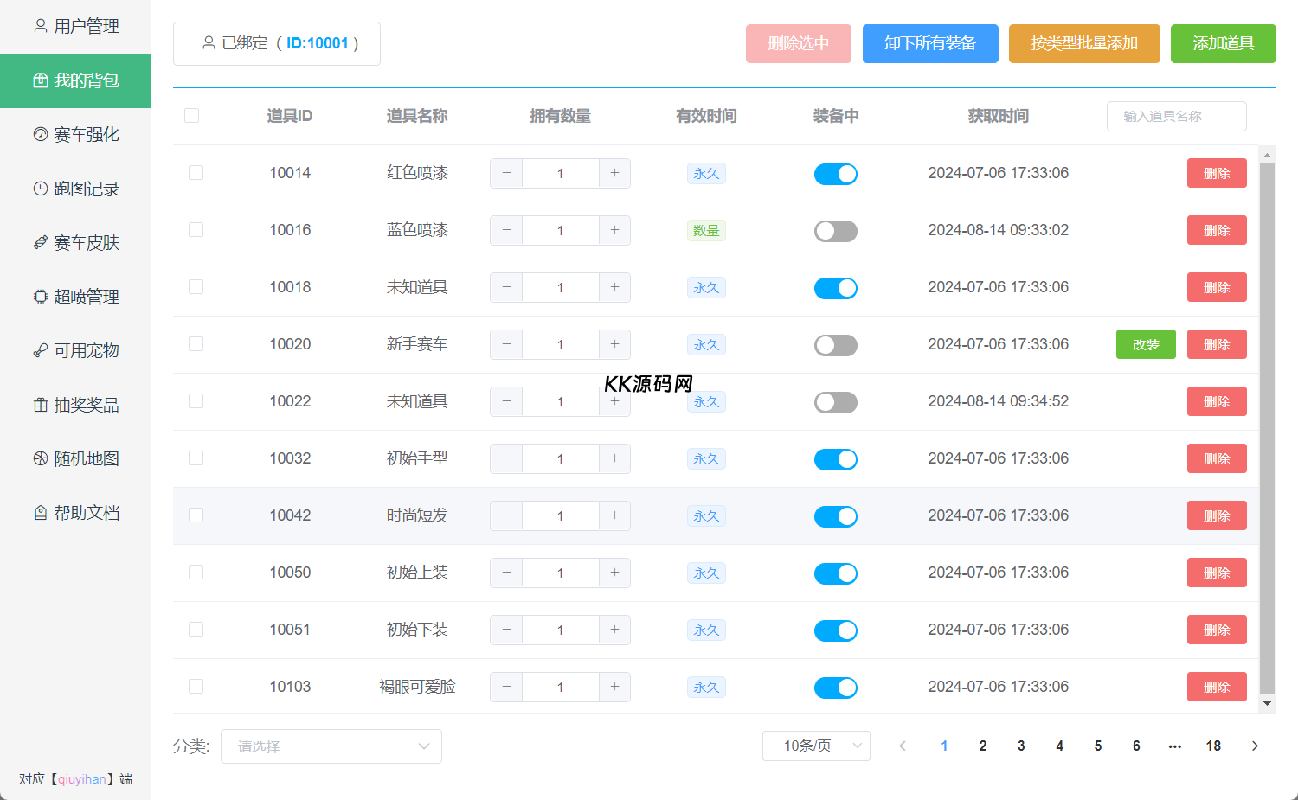Click the backpack icon beside 我的背包
This screenshot has width=1298, height=800.
click(x=41, y=80)
